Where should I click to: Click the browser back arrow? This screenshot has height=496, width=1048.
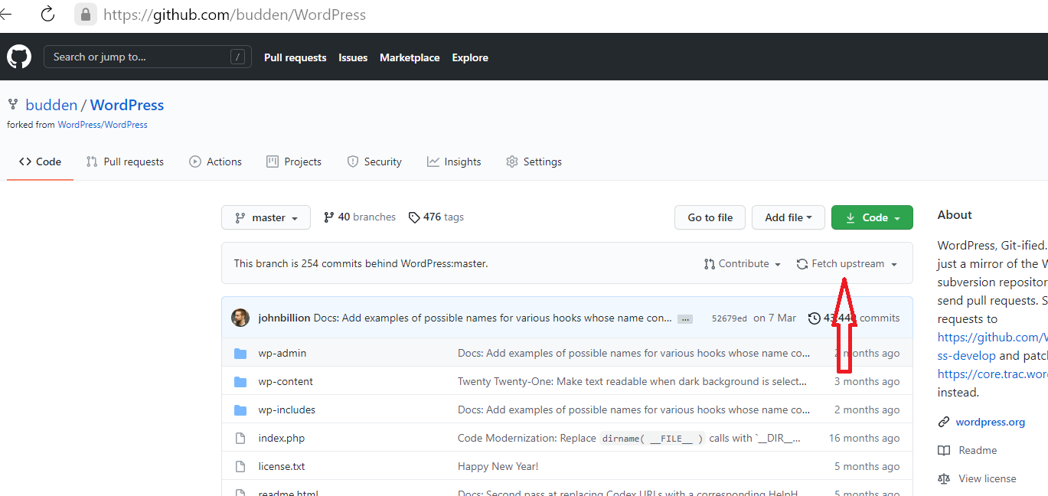click(x=5, y=14)
